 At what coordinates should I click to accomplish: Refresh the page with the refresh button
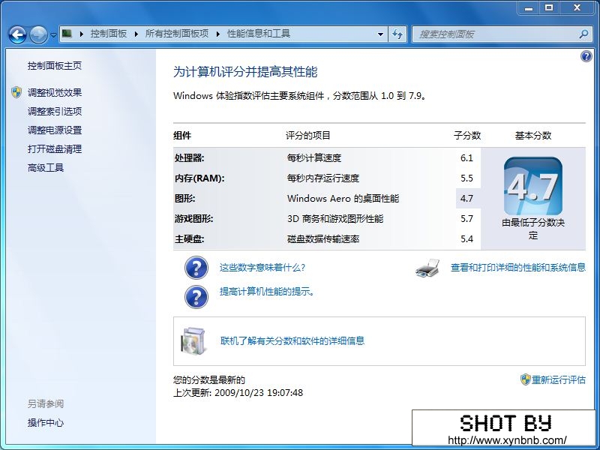397,34
